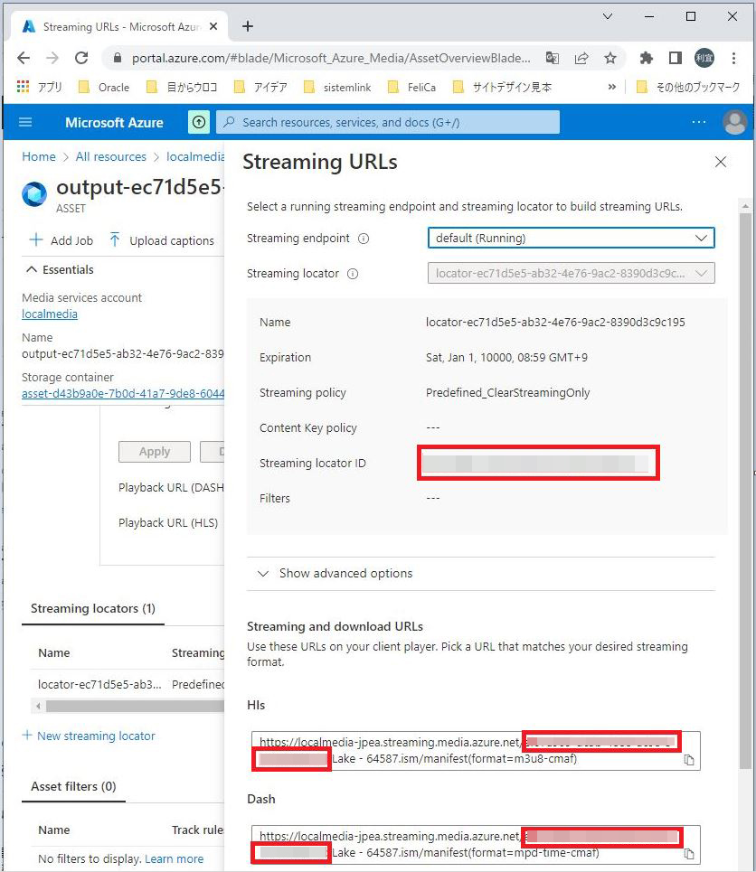
Task: Click info icon beside Streaming locator
Action: (353, 274)
